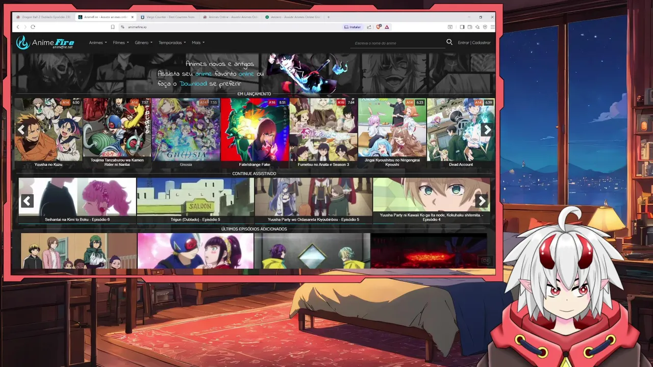653x367 pixels.
Task: Open the blue-masked character latest-episode thumbnail
Action: click(x=195, y=251)
